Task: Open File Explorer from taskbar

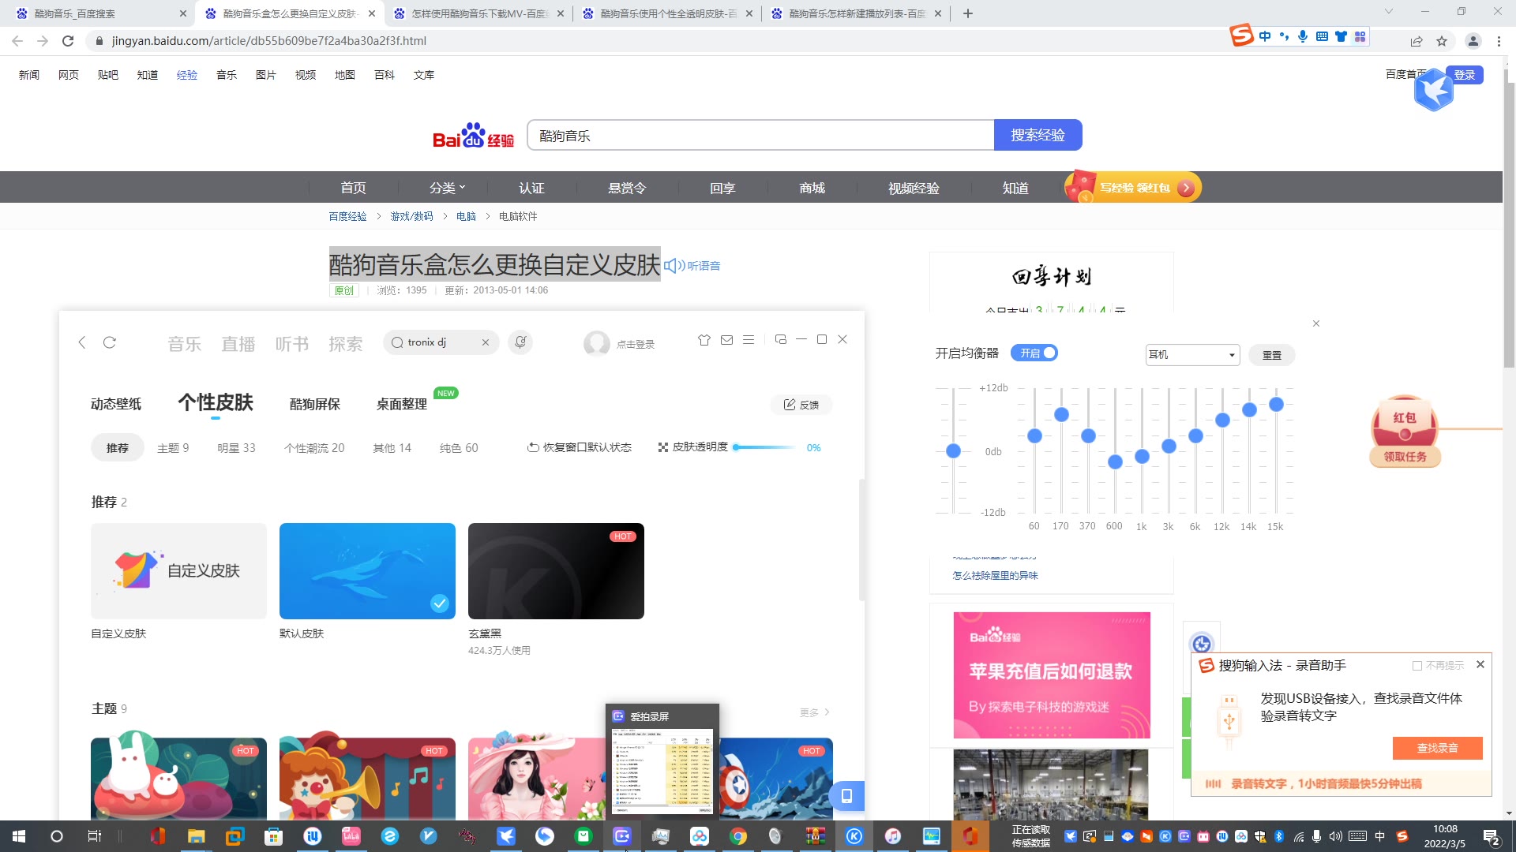Action: (196, 836)
